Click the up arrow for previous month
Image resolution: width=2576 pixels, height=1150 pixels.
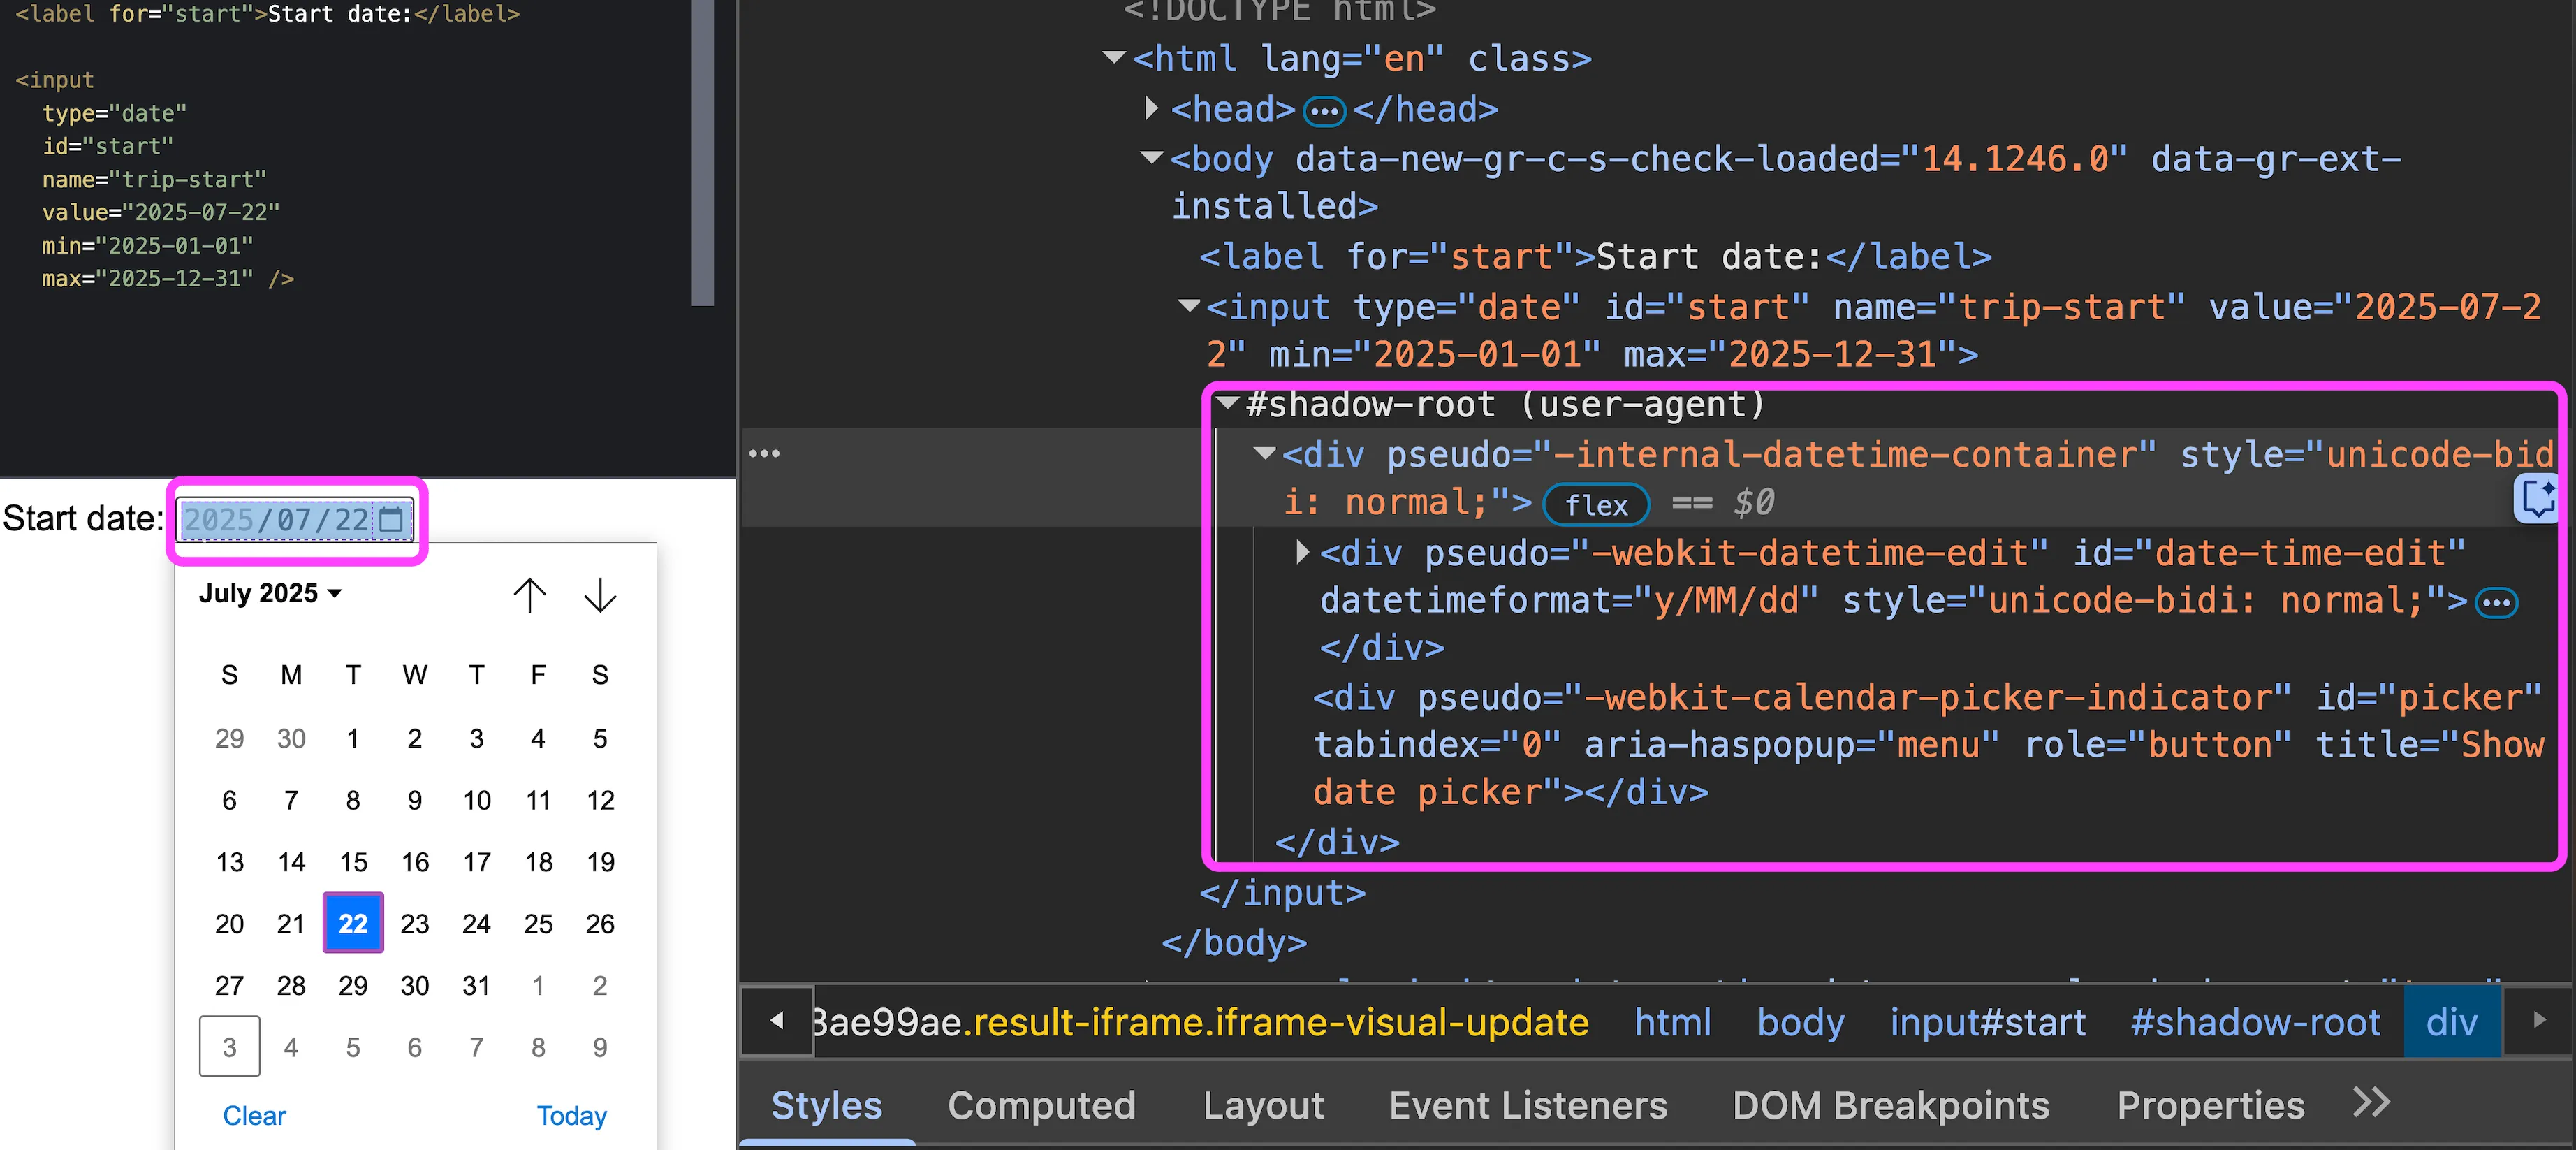tap(529, 595)
